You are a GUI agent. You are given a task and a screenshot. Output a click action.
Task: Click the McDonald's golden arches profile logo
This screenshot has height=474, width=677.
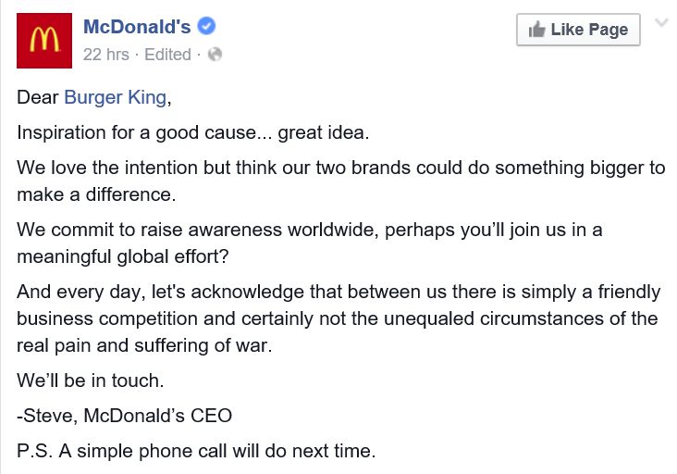coord(45,41)
